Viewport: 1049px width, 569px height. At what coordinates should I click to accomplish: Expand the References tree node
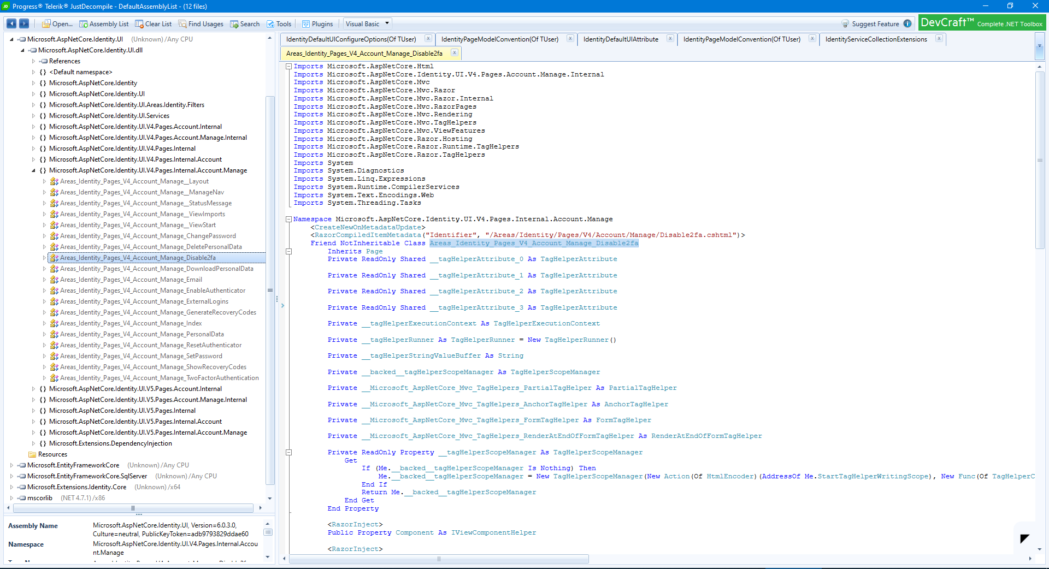click(33, 61)
